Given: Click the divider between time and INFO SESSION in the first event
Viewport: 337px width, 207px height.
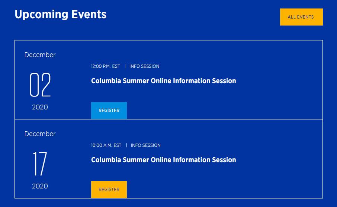Looking at the screenshot, I should click(125, 66).
